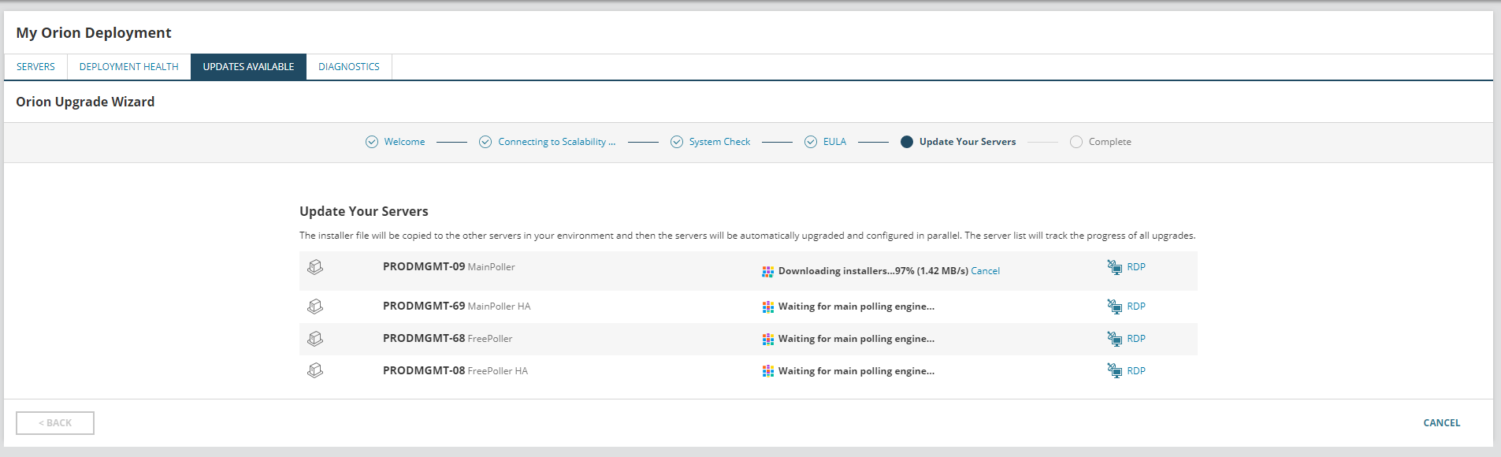Image resolution: width=1501 pixels, height=457 pixels.
Task: Open the Diagnostics tab
Action: [x=349, y=67]
